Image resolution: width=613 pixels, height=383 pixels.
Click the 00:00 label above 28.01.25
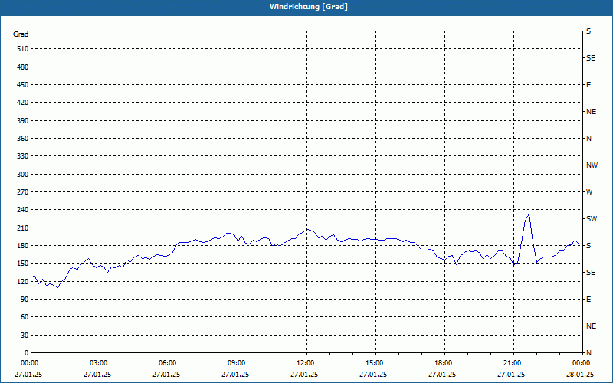(582, 363)
